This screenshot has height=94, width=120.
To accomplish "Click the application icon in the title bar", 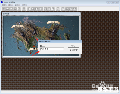I will point(2,2).
